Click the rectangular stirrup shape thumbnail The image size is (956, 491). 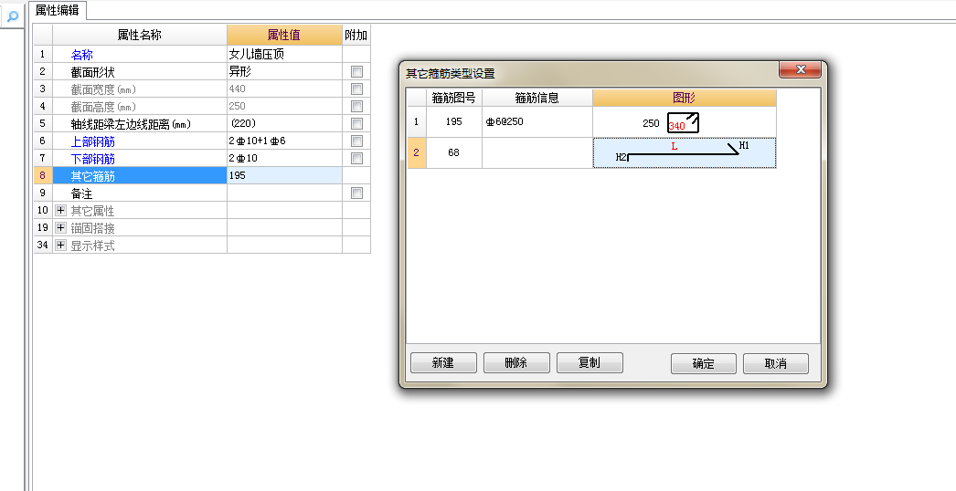pyautogui.click(x=684, y=121)
